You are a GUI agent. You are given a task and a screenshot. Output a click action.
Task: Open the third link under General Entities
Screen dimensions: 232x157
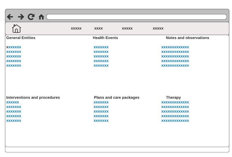coord(14,56)
